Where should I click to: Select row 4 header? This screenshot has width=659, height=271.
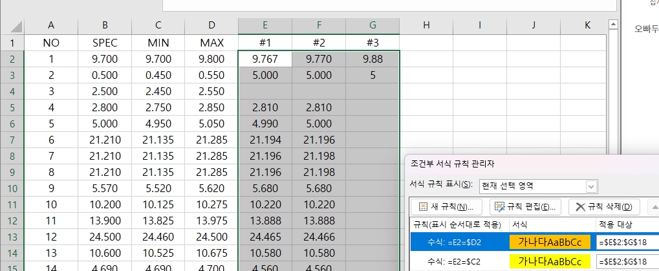click(12, 92)
